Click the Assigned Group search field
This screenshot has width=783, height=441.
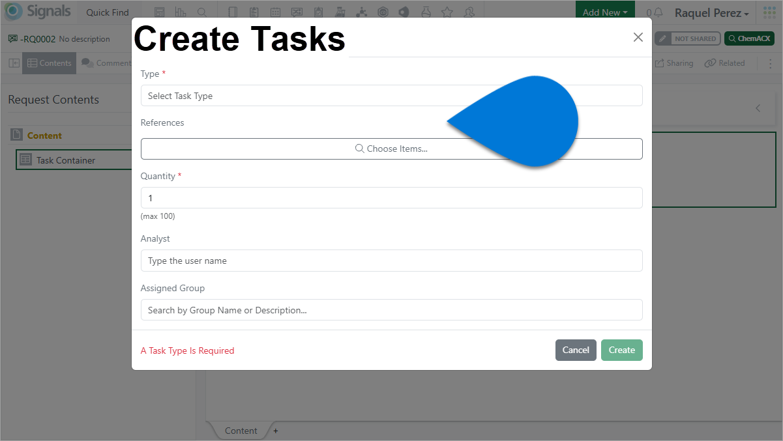coord(391,310)
